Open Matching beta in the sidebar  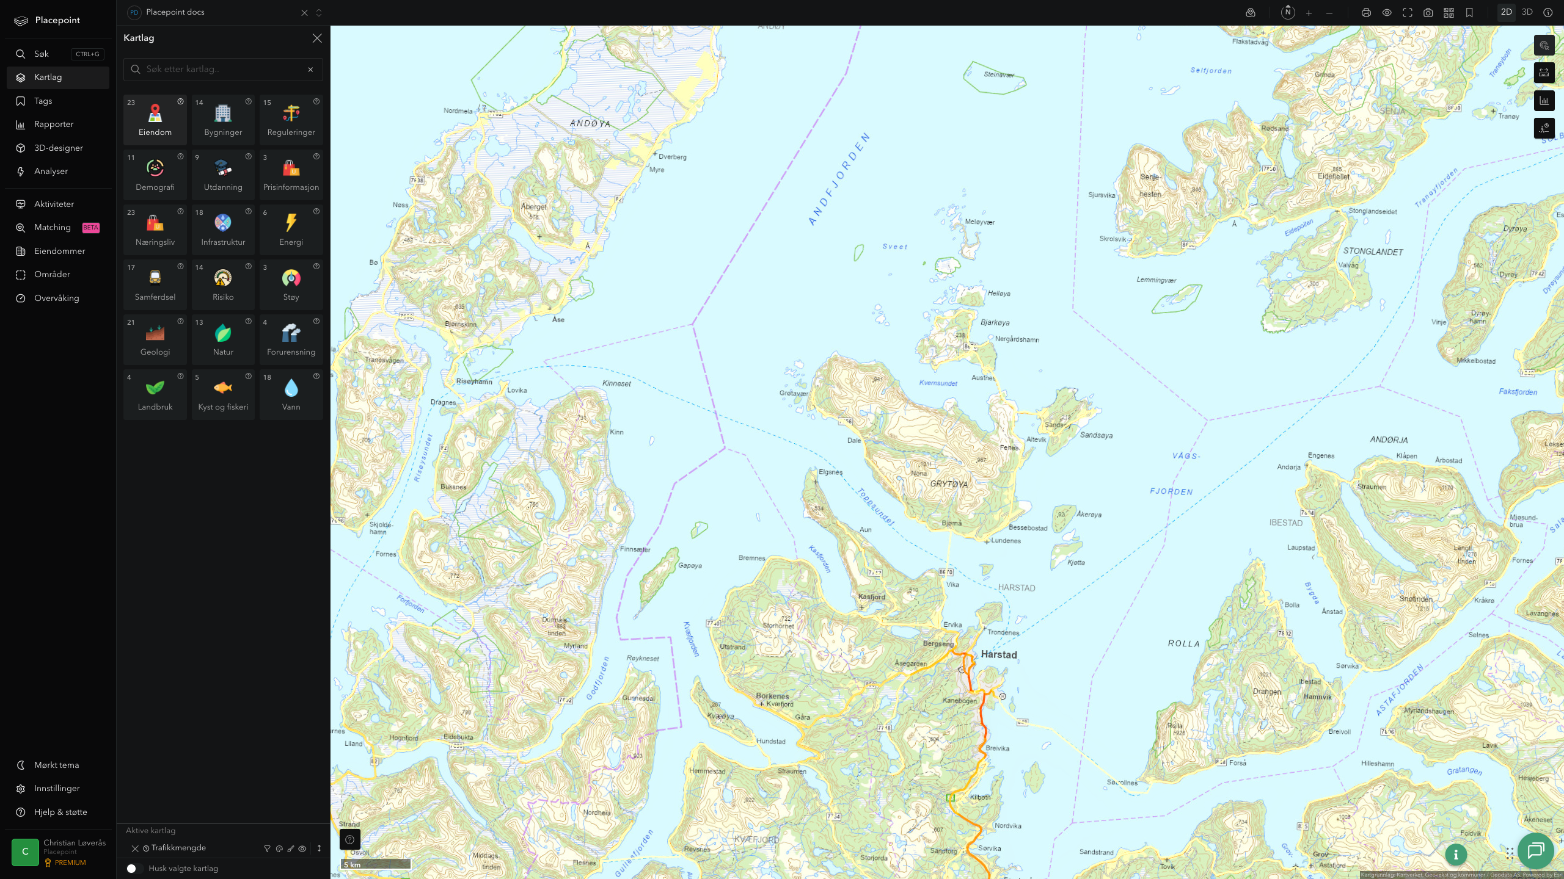coord(57,228)
